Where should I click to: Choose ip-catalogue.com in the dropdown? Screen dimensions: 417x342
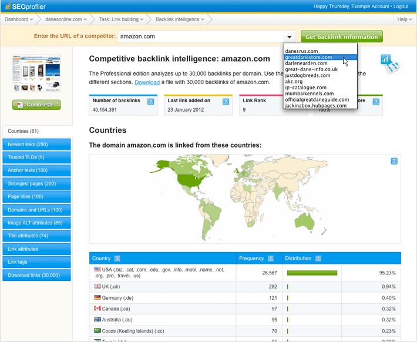pos(320,88)
